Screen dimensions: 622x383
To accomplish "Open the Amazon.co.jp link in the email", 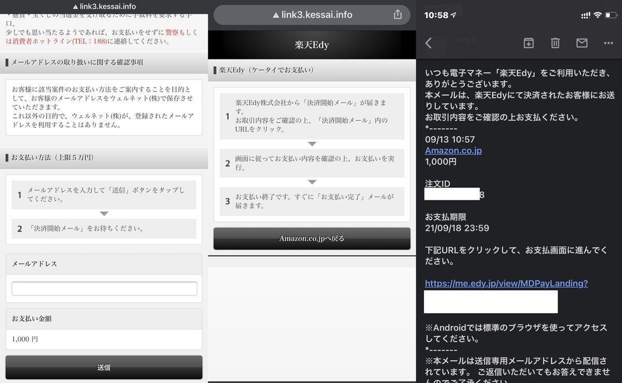I will tap(454, 151).
